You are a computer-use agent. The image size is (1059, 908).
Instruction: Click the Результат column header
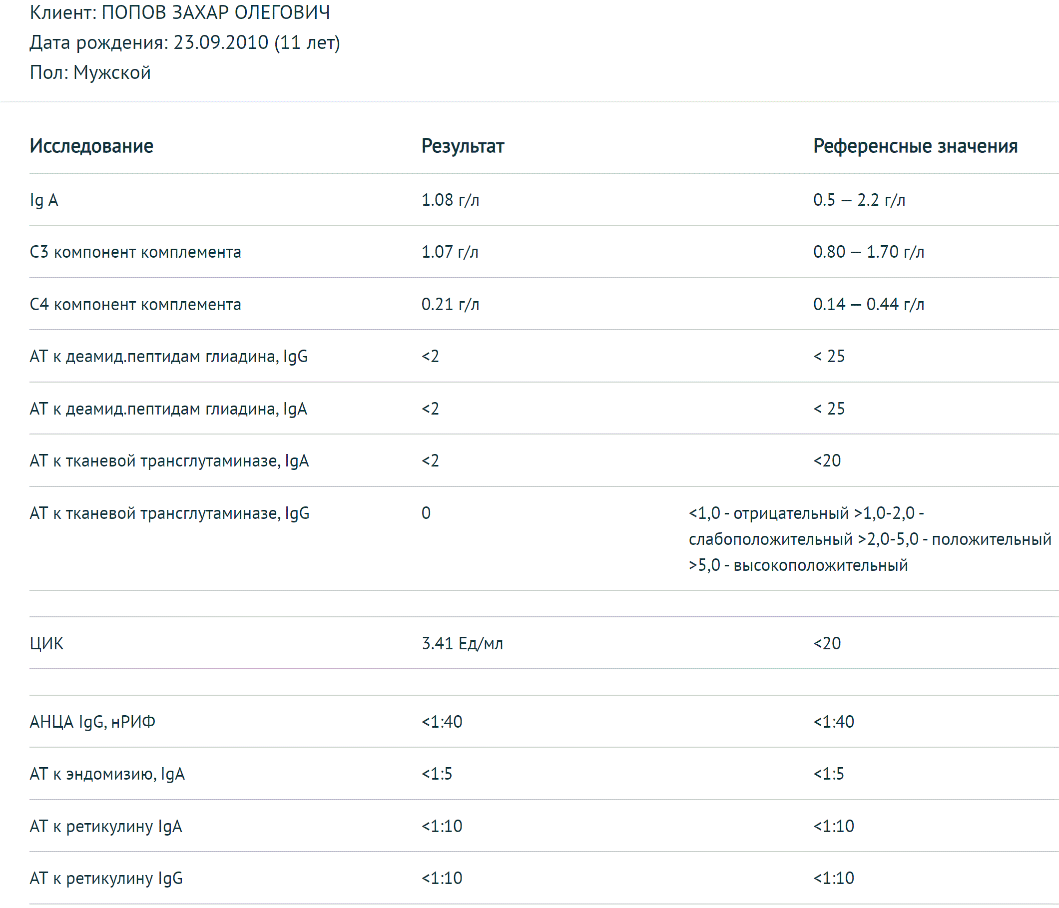(463, 146)
